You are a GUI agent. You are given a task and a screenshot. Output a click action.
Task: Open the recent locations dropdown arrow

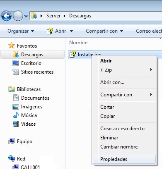(26, 16)
